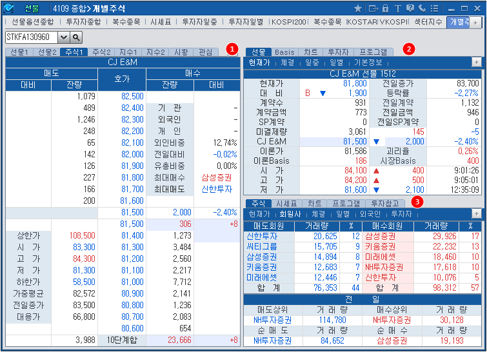Screen dimensions: 487x352
Task: Click the export window arrow icon
Action: coord(373,8)
